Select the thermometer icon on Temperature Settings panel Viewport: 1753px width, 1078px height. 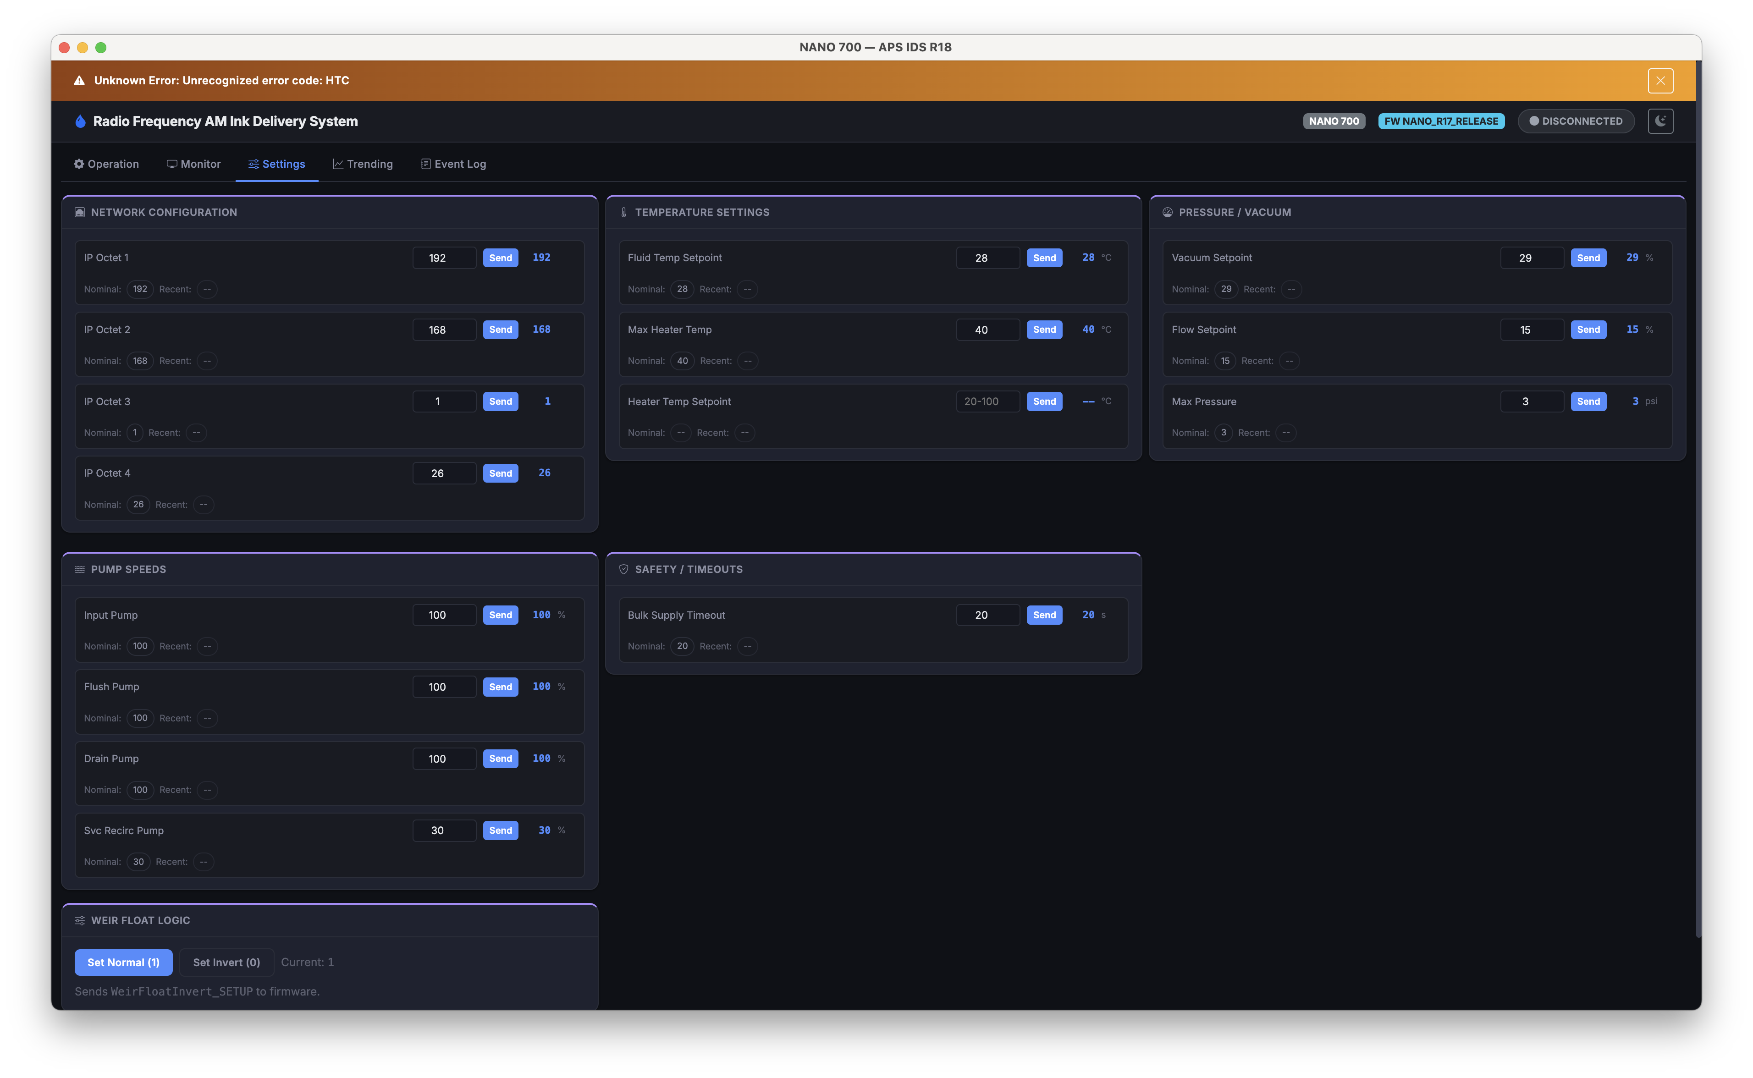tap(624, 212)
